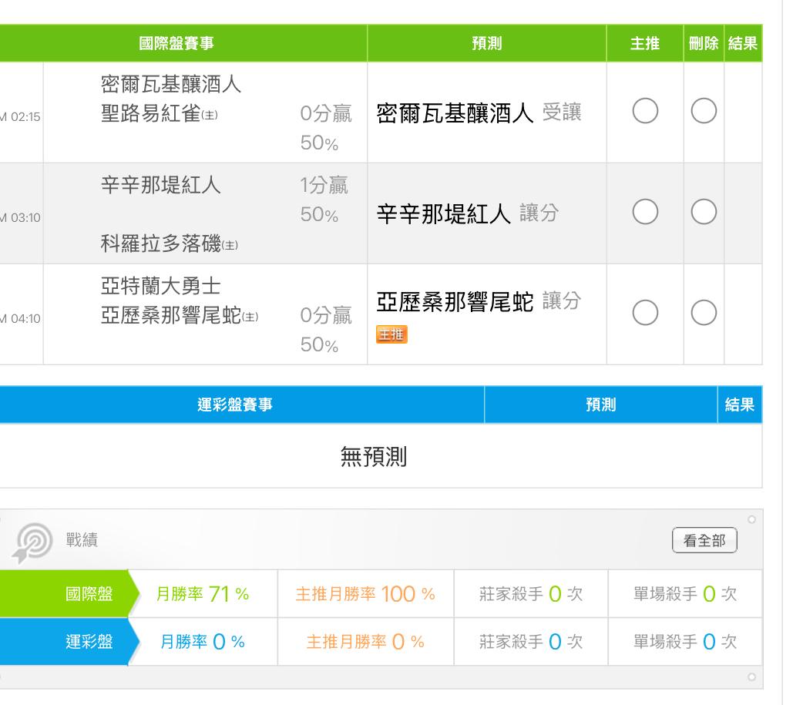
Task: Click the 國際盤賽事 green column header
Action: [176, 43]
